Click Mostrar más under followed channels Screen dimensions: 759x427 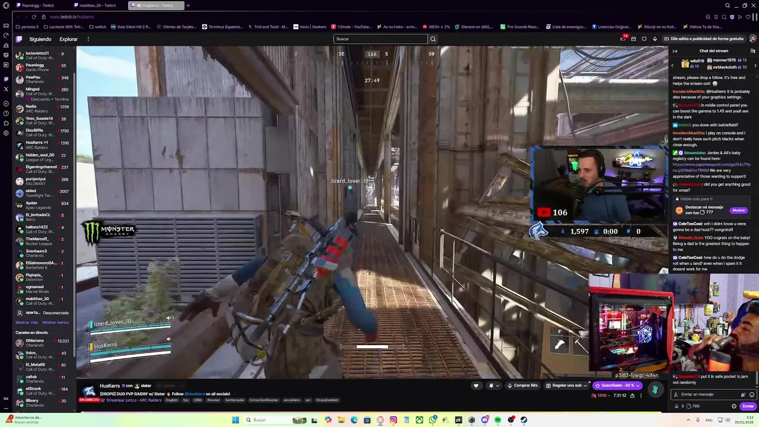pos(26,322)
